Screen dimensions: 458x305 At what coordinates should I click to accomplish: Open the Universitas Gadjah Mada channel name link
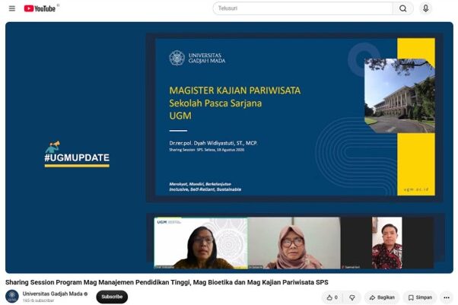coord(52,294)
